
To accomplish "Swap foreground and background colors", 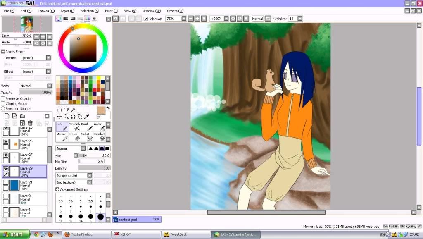I will point(108,108).
